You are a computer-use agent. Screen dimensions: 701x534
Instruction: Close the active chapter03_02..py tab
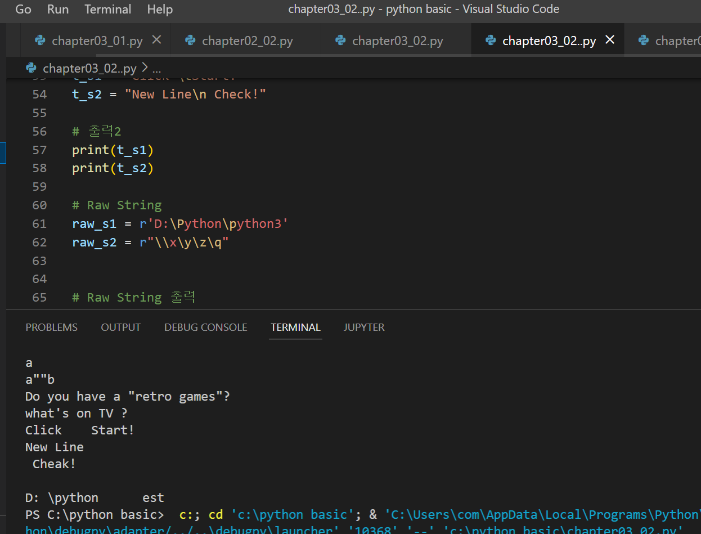pos(610,40)
